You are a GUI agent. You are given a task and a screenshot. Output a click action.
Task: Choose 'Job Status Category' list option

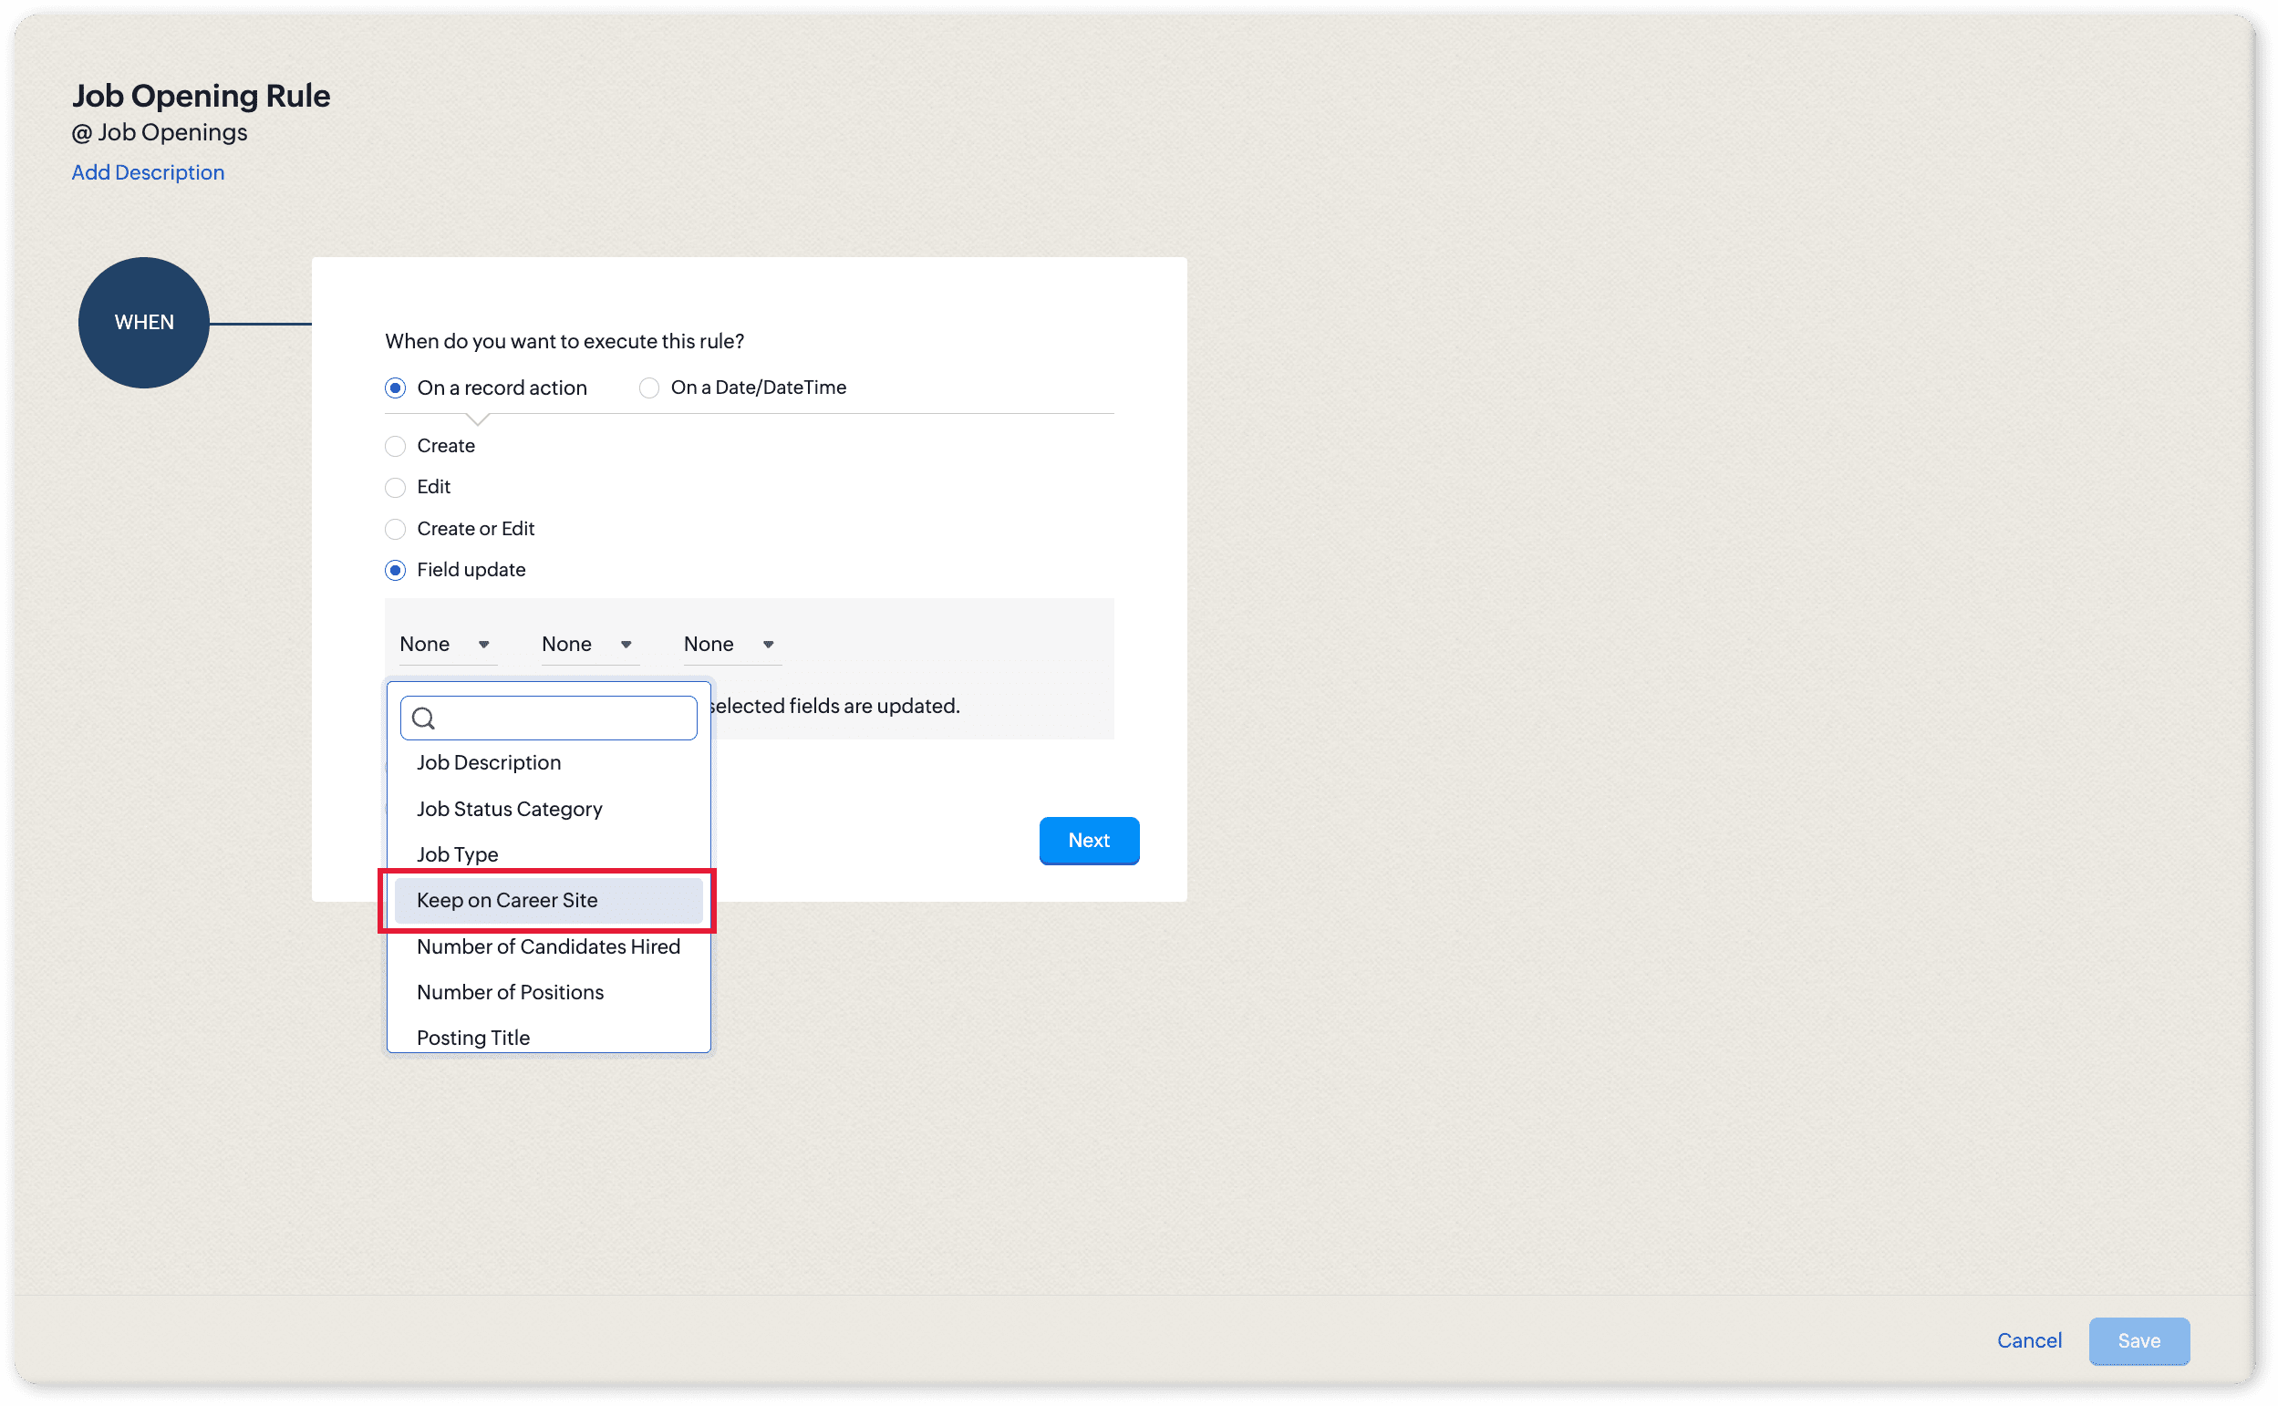pos(510,809)
